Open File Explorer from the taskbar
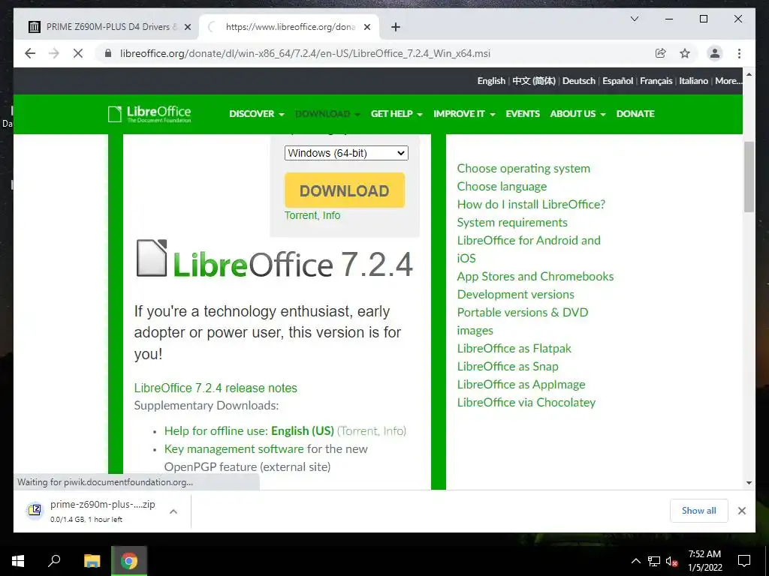The height and width of the screenshot is (576, 769). point(92,561)
